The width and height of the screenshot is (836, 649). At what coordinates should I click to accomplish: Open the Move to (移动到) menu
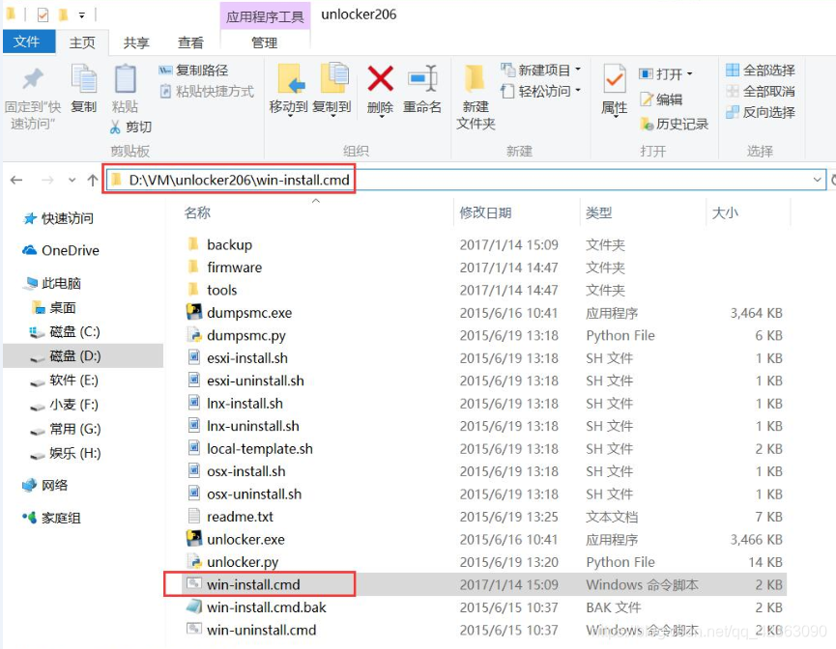pos(288,90)
